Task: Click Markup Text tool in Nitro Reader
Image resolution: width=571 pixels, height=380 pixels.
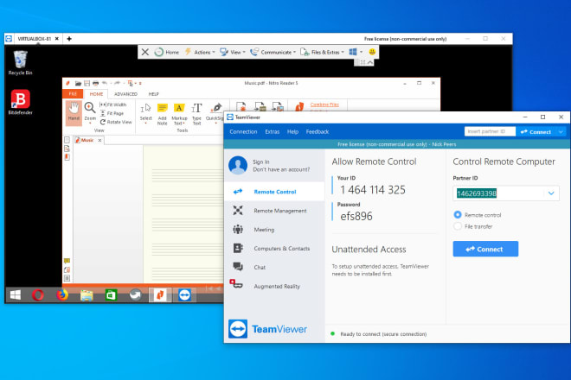Action: pyautogui.click(x=179, y=114)
